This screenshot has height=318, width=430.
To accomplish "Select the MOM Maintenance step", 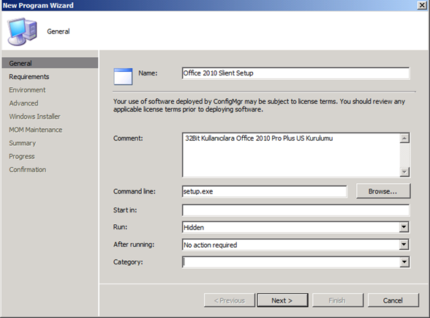I will (x=36, y=130).
